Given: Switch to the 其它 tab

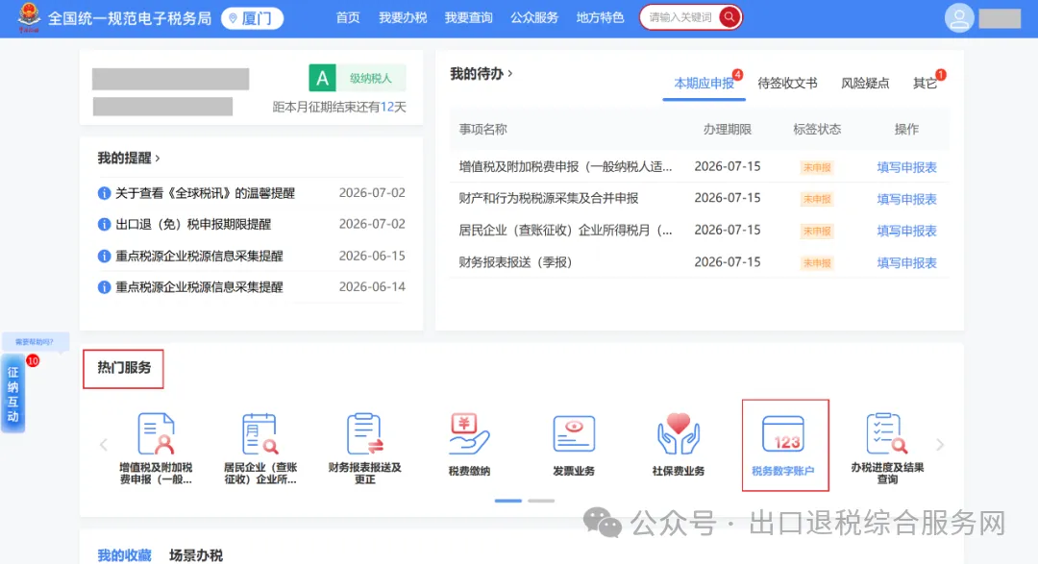Looking at the screenshot, I should tap(925, 84).
